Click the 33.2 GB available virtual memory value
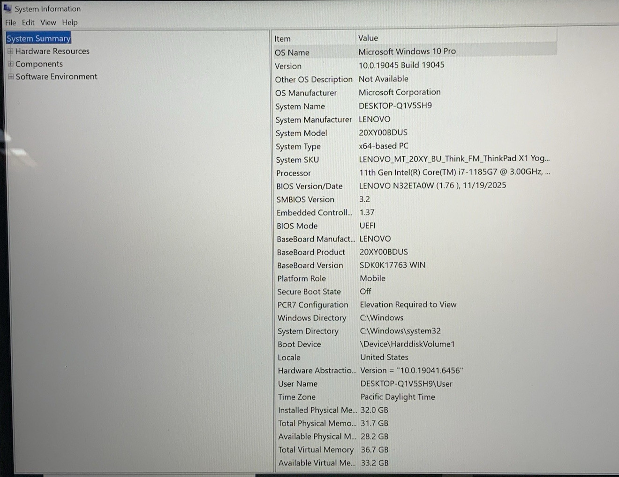 pyautogui.click(x=375, y=463)
